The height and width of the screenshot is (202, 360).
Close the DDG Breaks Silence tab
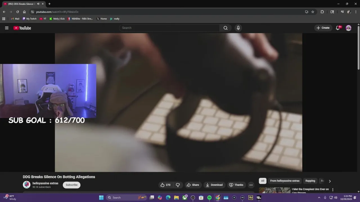pos(43,4)
